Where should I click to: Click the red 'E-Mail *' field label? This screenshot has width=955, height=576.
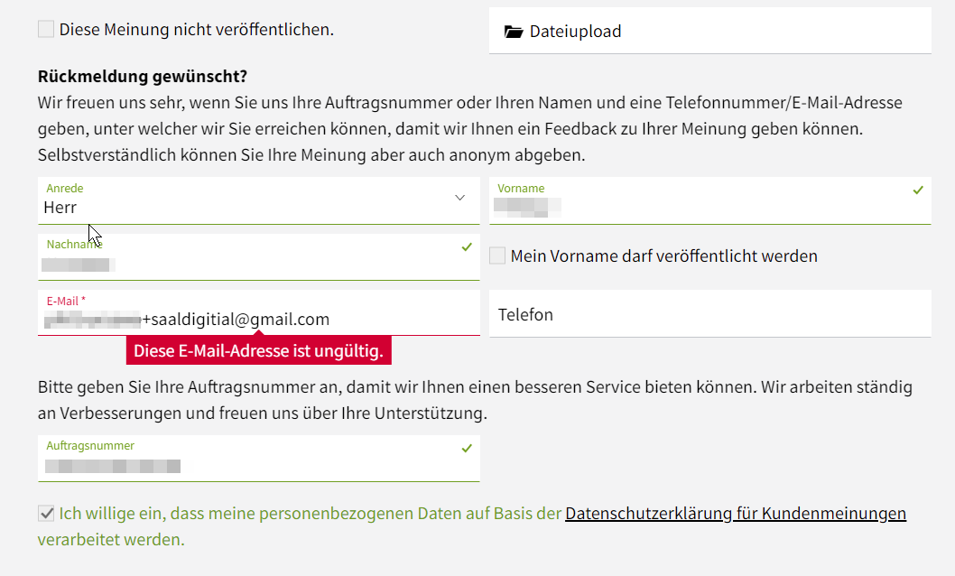pyautogui.click(x=66, y=301)
